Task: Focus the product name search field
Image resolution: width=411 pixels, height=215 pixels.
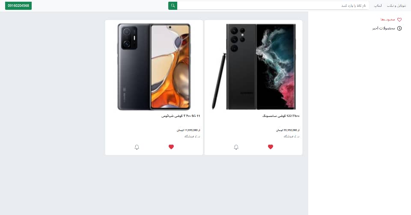Action: 273,6
